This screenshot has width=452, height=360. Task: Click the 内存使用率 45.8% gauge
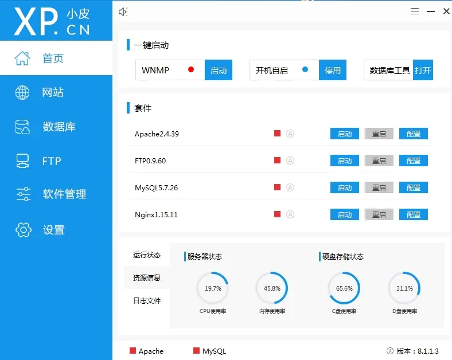coord(272,288)
